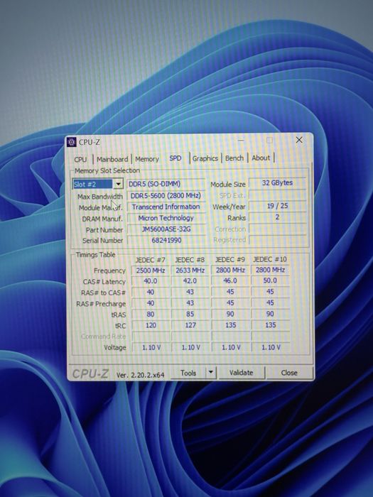This screenshot has height=497, width=373.
Task: Click the JEDEC #7 column header
Action: (151, 260)
